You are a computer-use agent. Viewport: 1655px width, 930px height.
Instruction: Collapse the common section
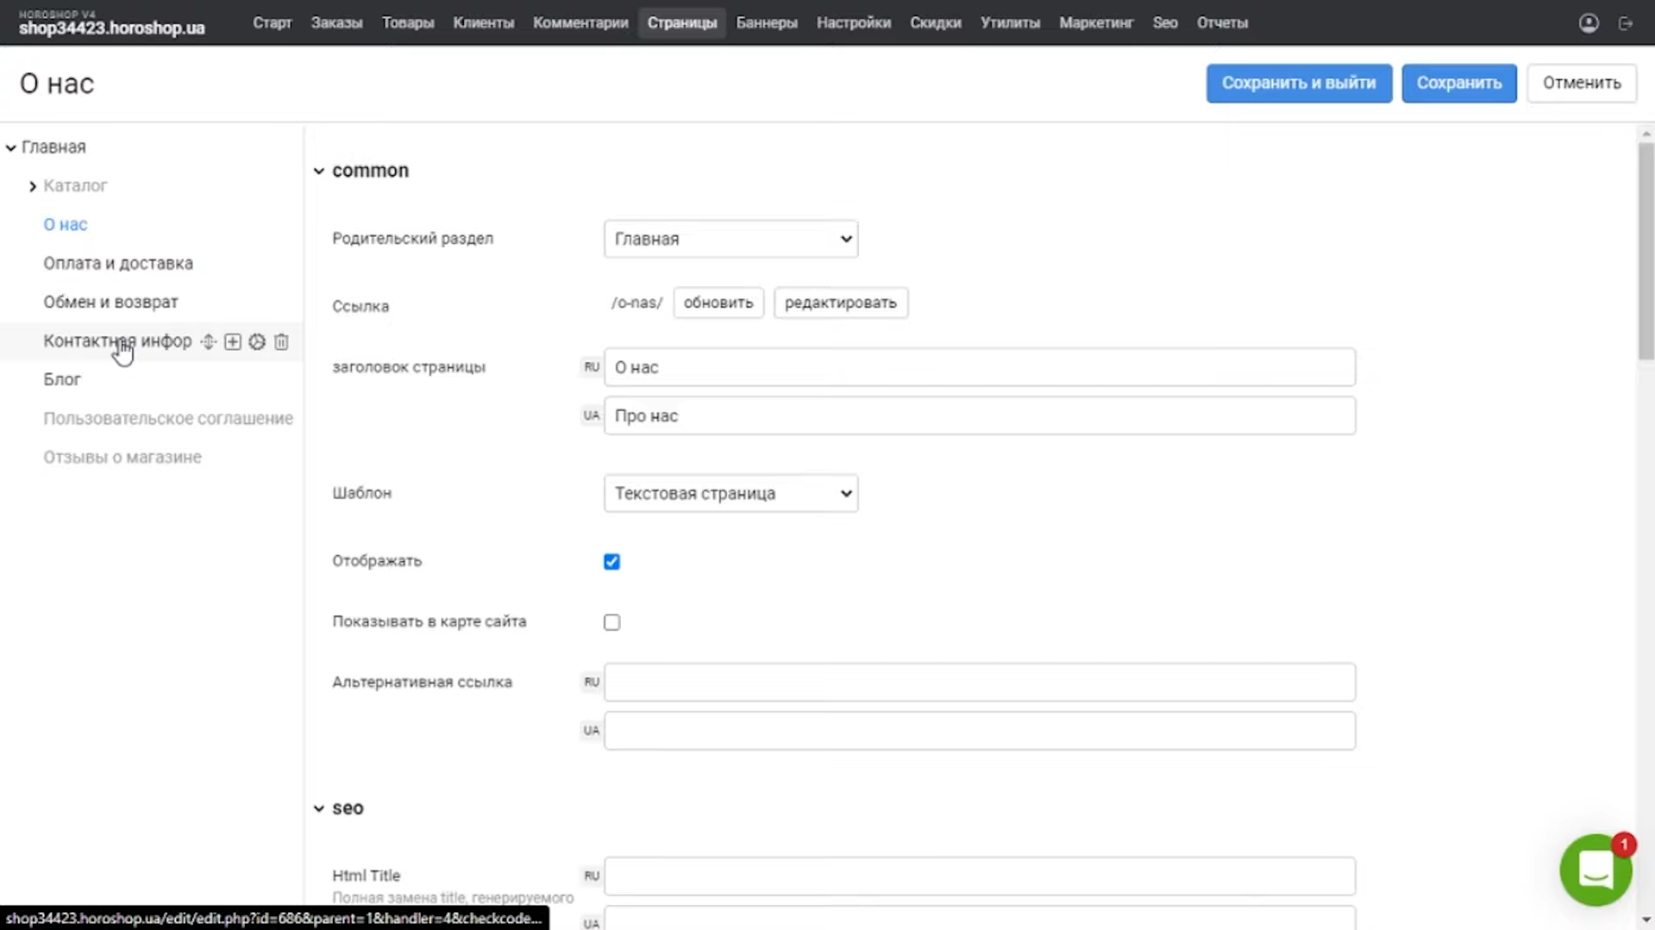click(x=318, y=170)
